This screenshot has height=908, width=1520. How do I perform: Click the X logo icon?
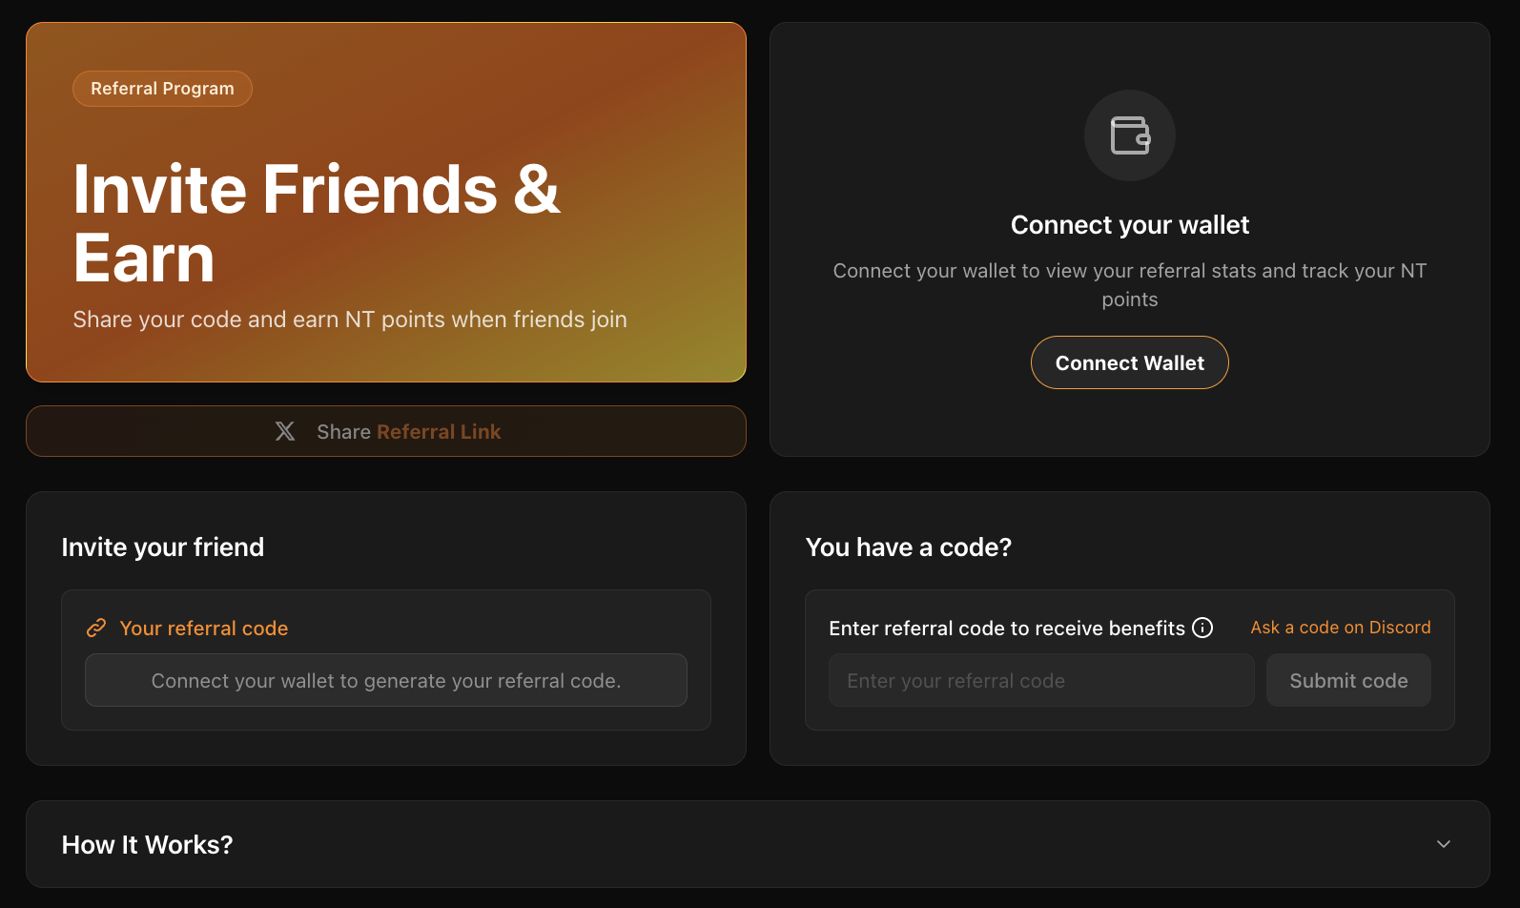(x=285, y=432)
